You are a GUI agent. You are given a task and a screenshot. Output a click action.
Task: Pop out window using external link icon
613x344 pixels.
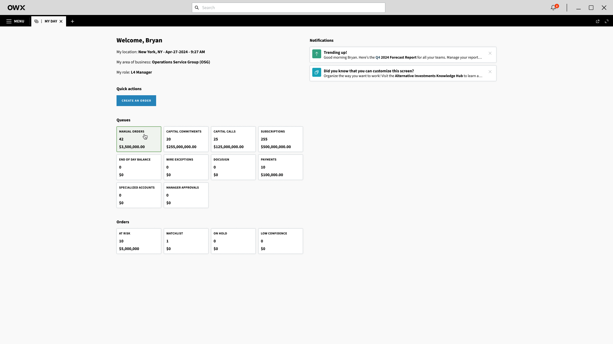598,21
